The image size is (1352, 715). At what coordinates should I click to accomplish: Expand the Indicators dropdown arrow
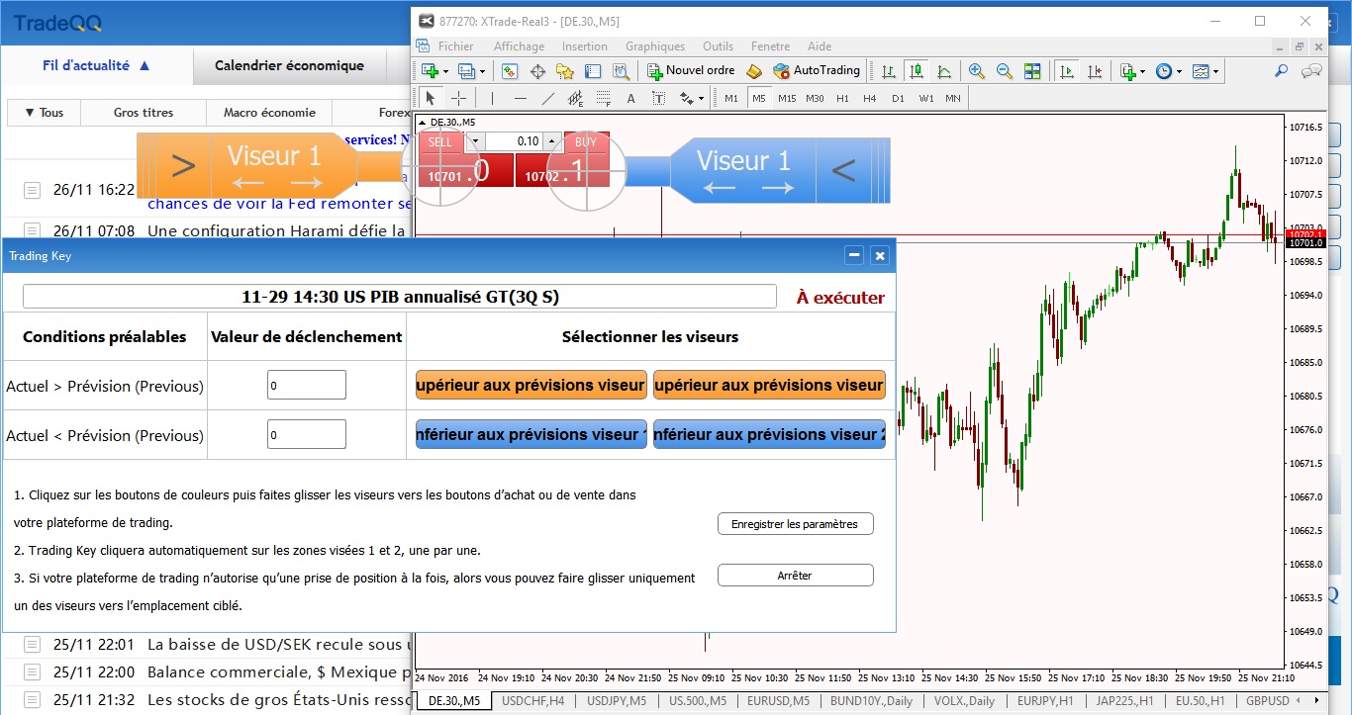click(x=1143, y=71)
